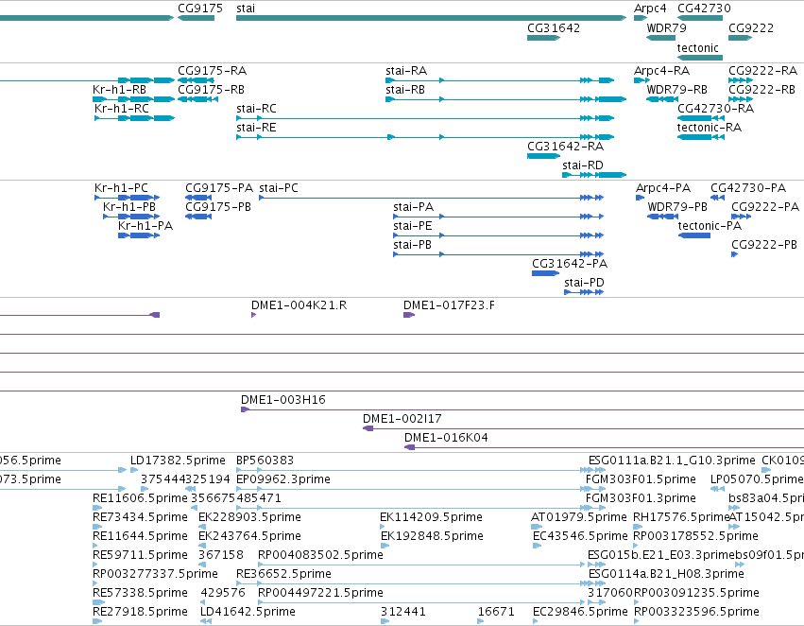The image size is (804, 626).
Task: Select protein stai-PC
Action: tap(431, 198)
